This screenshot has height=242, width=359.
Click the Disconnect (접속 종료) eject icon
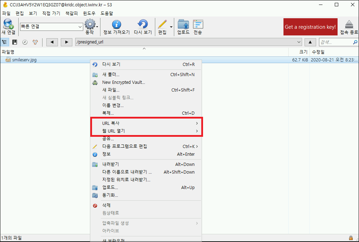pos(349,24)
